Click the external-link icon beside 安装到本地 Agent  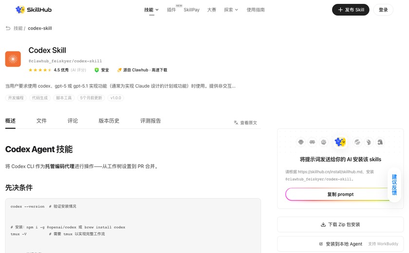pyautogui.click(x=321, y=244)
